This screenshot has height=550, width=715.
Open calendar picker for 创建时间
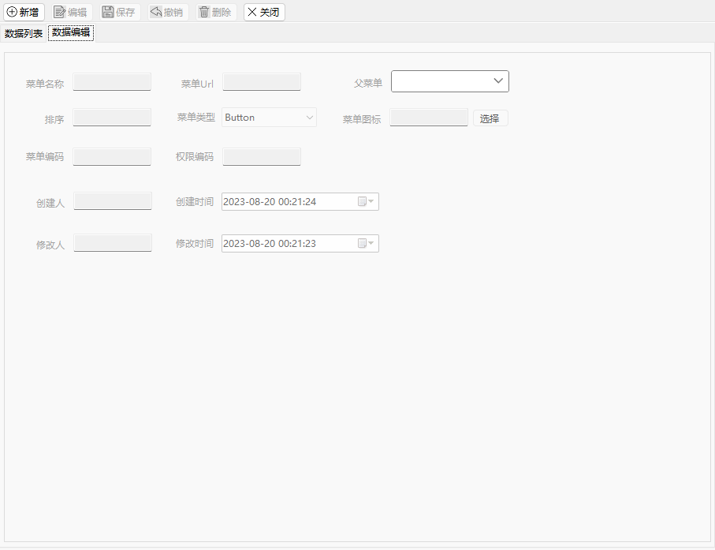(366, 201)
